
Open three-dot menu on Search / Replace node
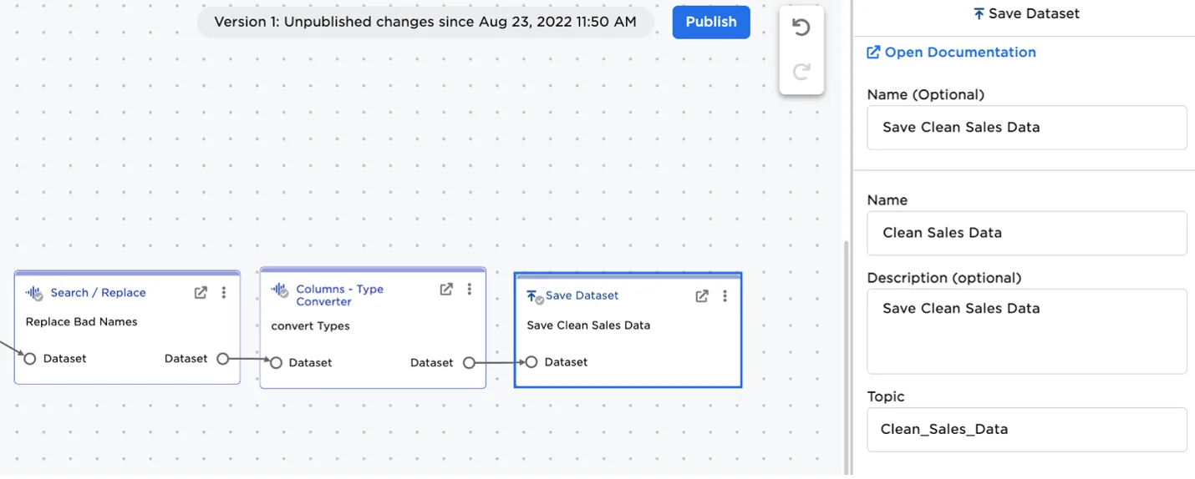click(x=224, y=293)
